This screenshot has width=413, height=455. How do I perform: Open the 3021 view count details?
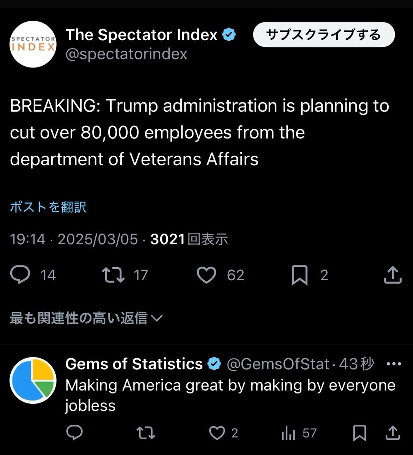click(x=189, y=239)
